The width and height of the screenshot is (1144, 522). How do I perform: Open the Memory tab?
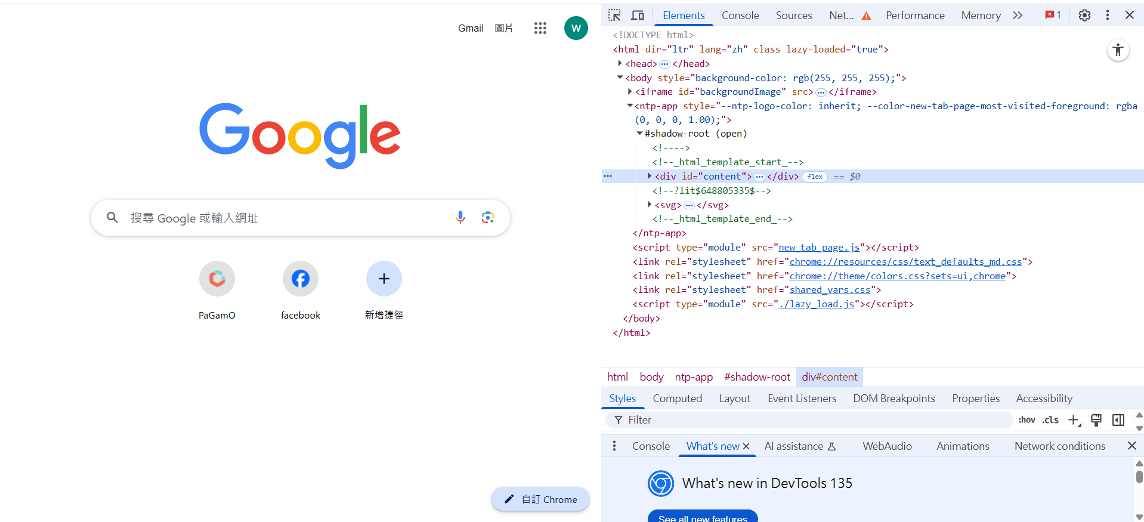(981, 16)
